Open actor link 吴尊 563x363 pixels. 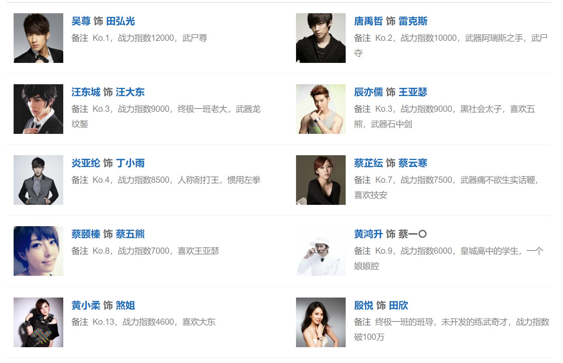pos(81,21)
